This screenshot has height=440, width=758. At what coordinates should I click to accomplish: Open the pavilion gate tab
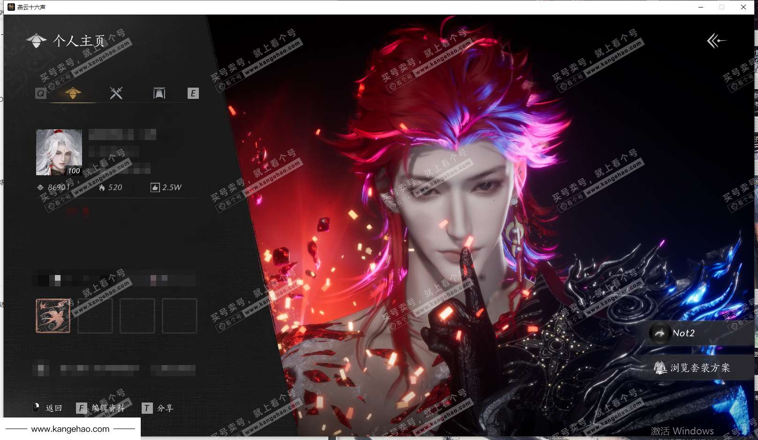(x=159, y=93)
